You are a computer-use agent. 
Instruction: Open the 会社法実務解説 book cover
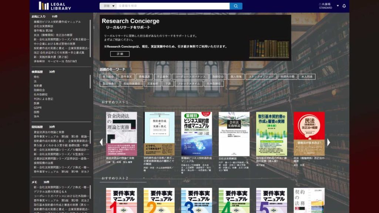(234, 134)
